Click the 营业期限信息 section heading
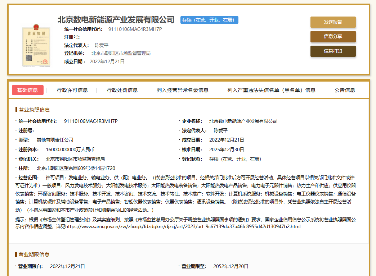This screenshot has height=276, width=376. point(34,254)
